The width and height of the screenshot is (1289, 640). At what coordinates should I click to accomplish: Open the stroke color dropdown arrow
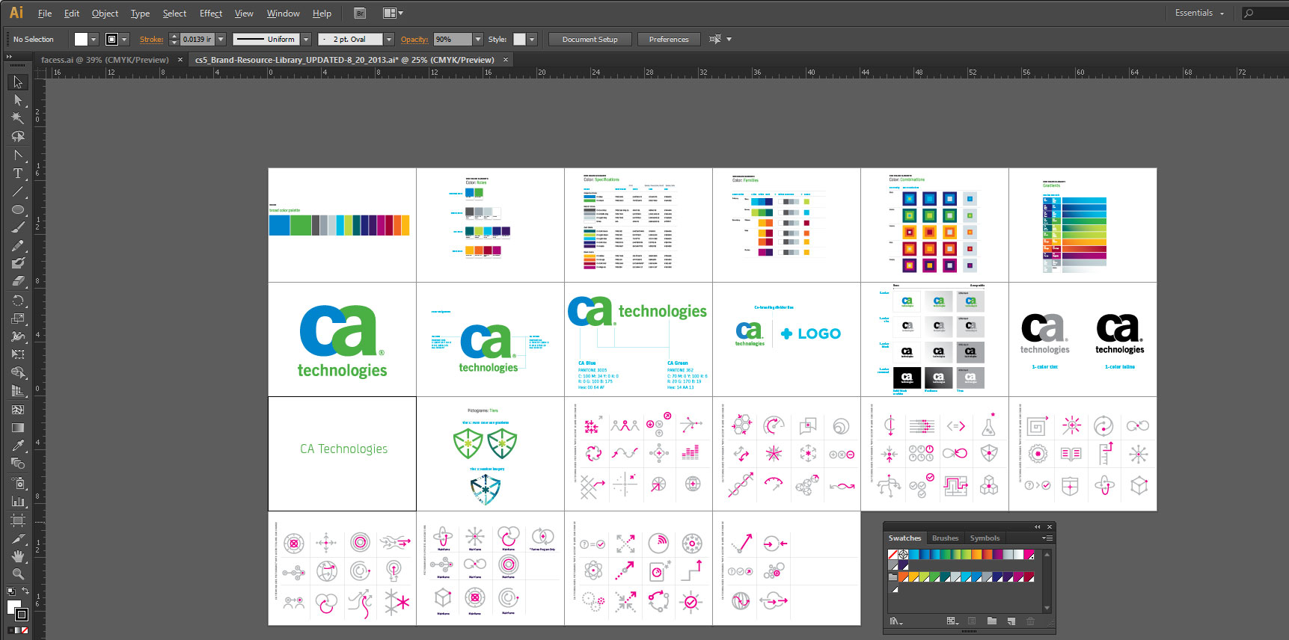pos(124,39)
